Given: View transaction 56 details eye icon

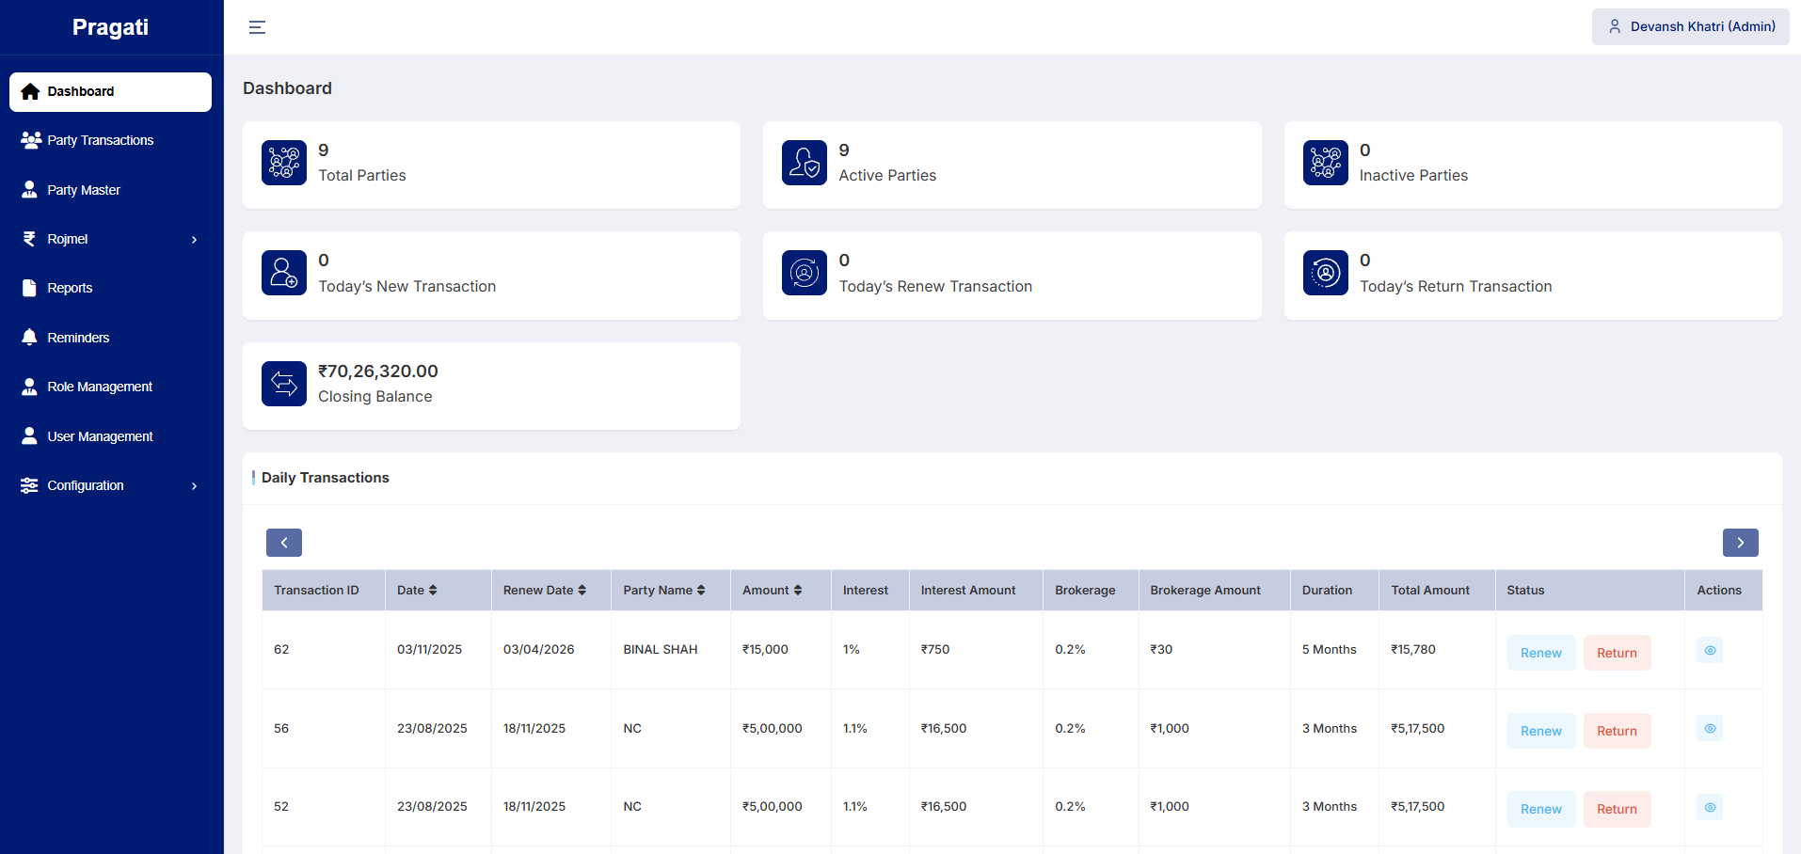Looking at the screenshot, I should (1710, 729).
